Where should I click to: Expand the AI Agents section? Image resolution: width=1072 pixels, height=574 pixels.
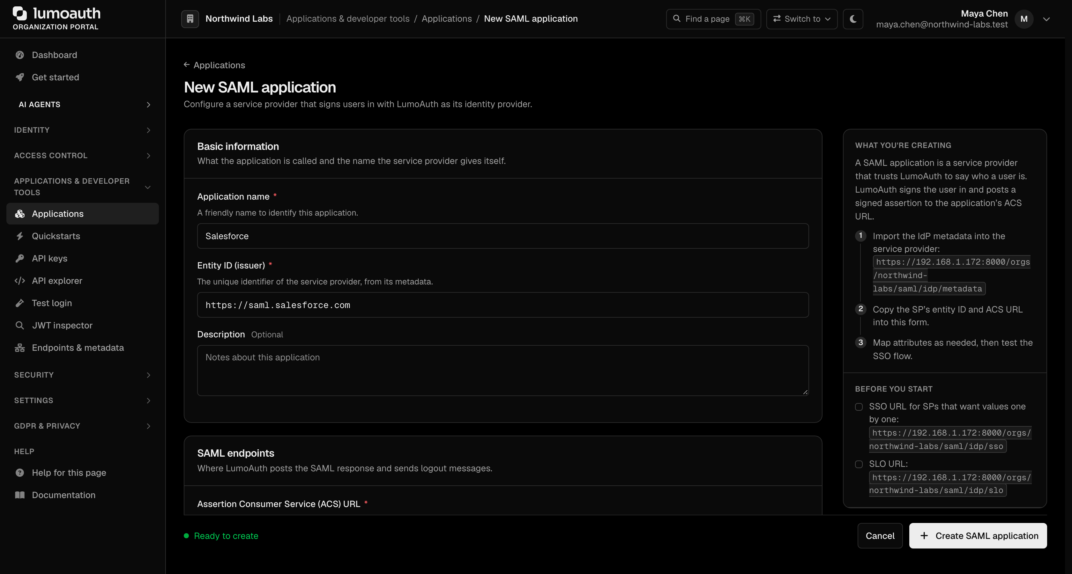coord(82,104)
